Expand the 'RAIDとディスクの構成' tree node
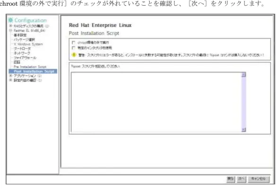Image resolution: width=276 pixels, height=191 pixels. 10,26
